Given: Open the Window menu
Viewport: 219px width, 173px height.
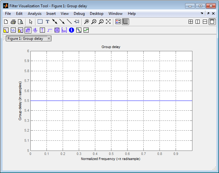Looking at the screenshot, I should (116, 14).
